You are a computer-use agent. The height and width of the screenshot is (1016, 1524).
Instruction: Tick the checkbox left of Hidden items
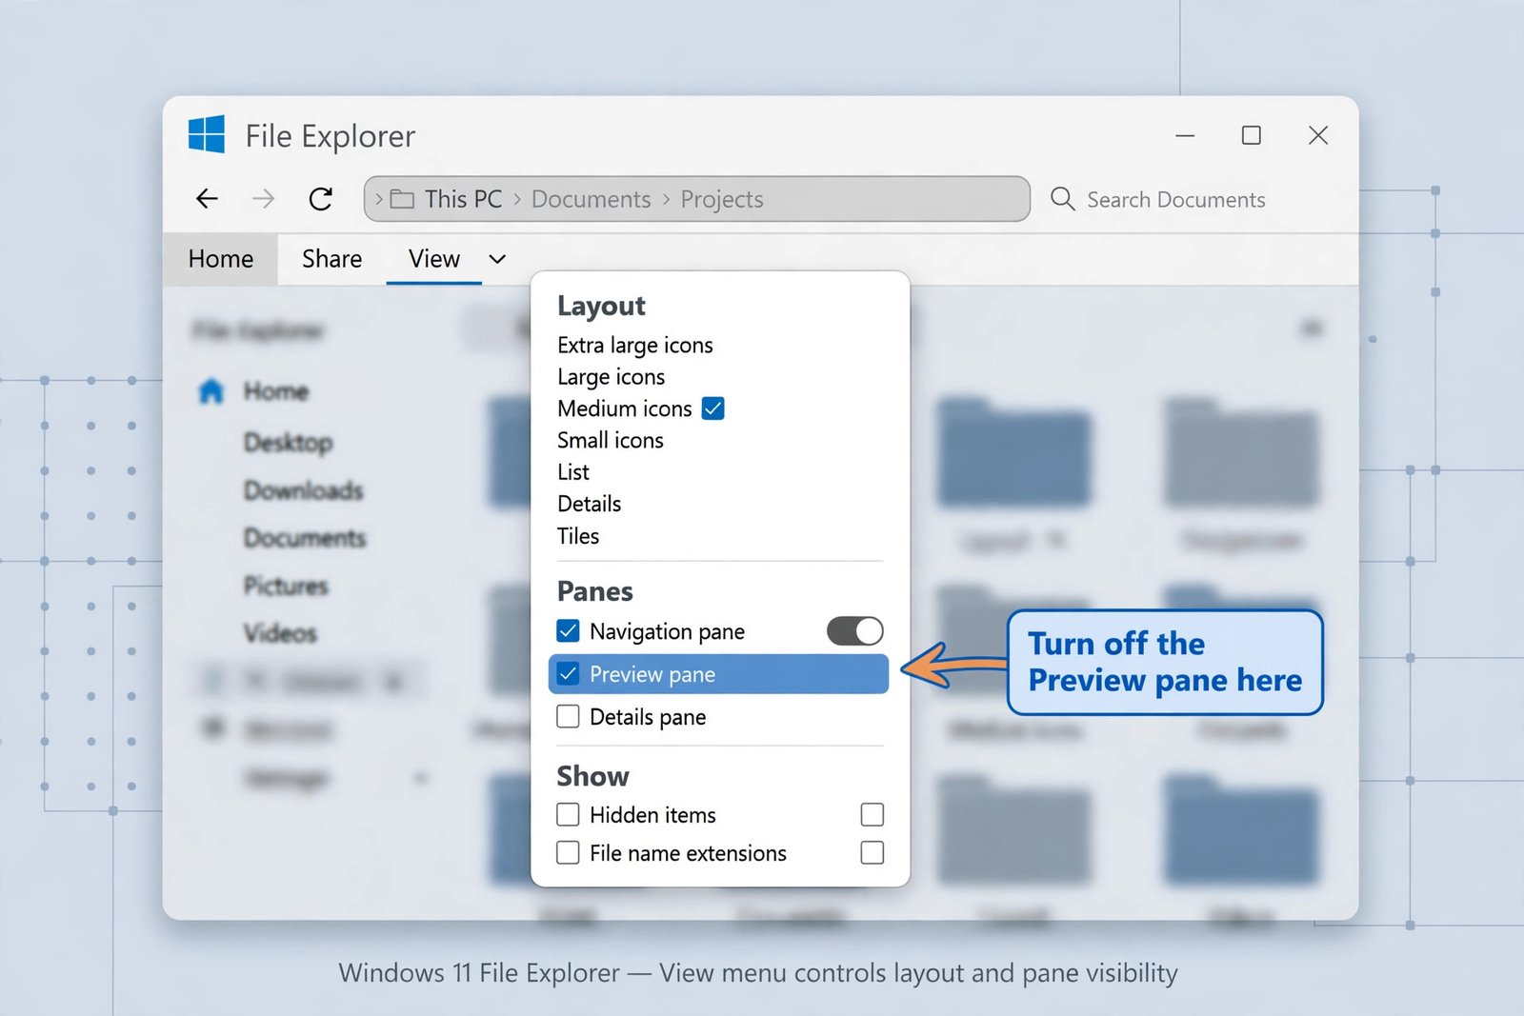568,814
